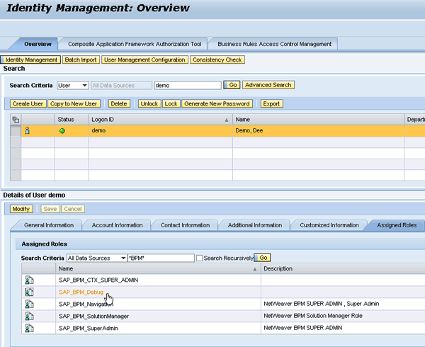Enable Search Recursively checkbox
This screenshot has height=347, width=425.
click(200, 258)
